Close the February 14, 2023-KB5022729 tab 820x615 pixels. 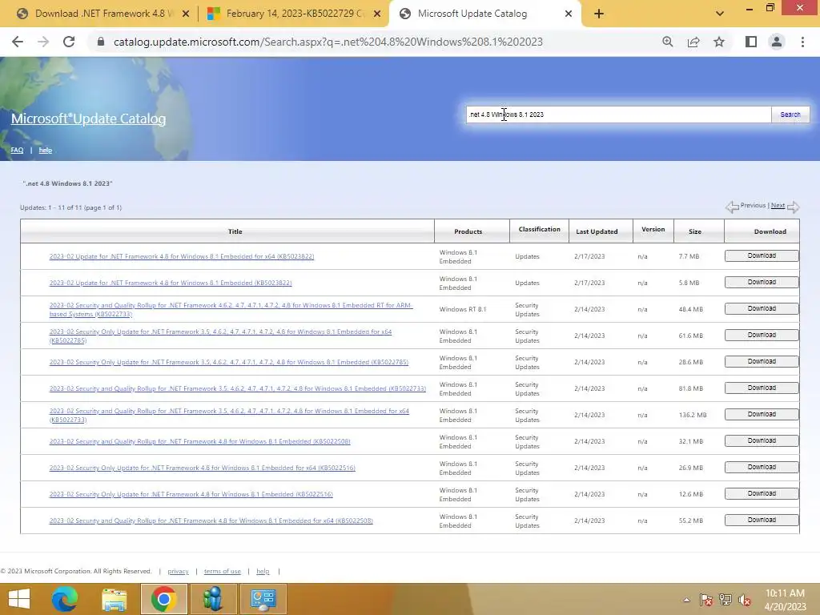point(377,14)
